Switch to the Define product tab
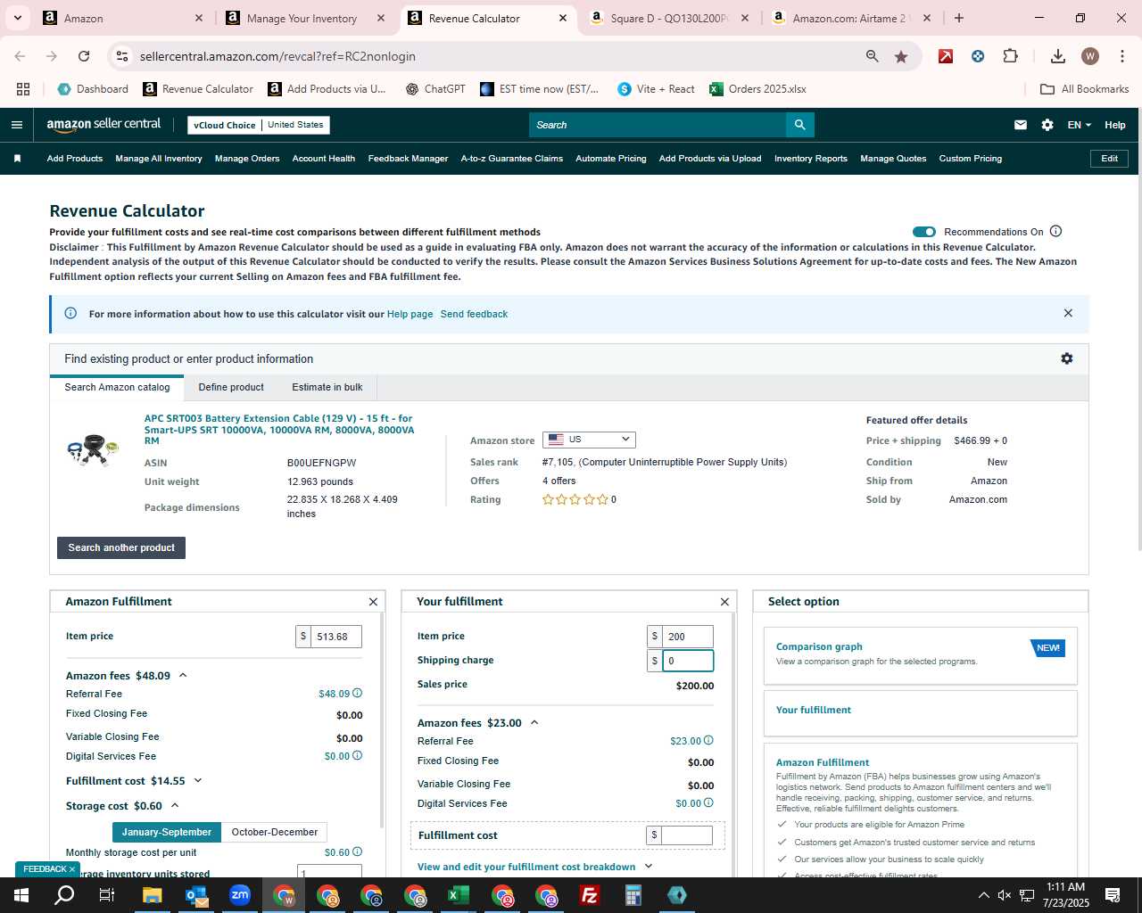The width and height of the screenshot is (1142, 913). click(x=231, y=387)
